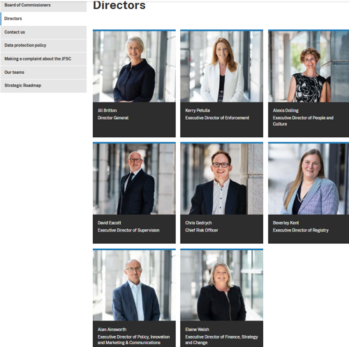Click Kerry Petulla's portrait photo
349x347 pixels.
(221, 66)
